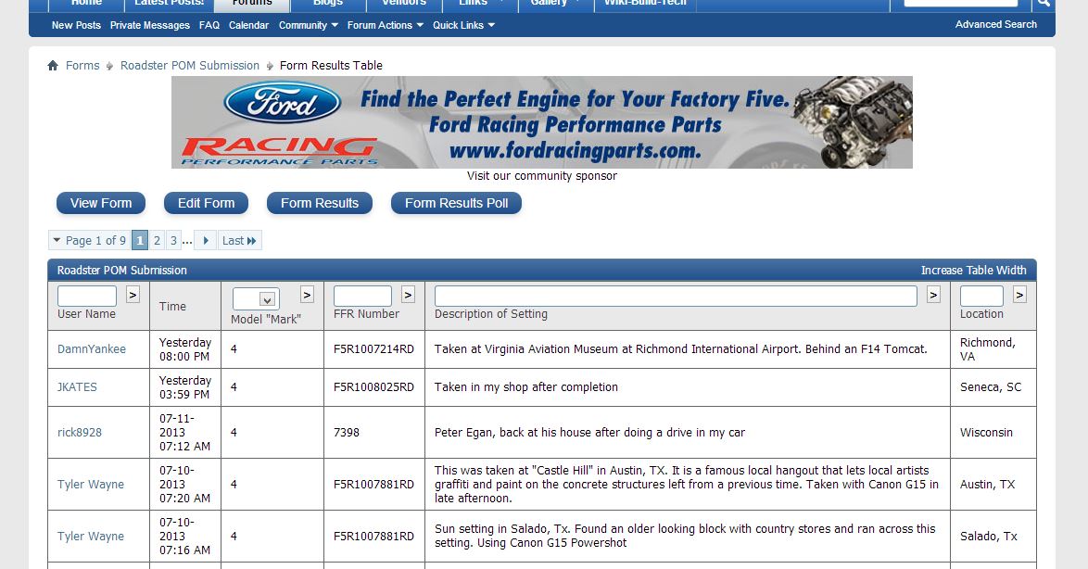Apply the Model Mark filter arrow button

pos(307,295)
